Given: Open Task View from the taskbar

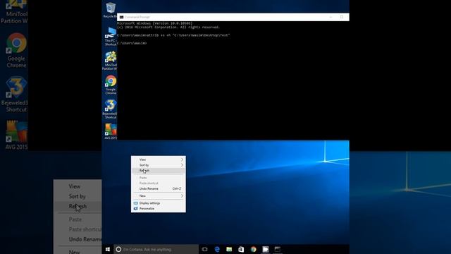Looking at the screenshot, I should 205,249.
